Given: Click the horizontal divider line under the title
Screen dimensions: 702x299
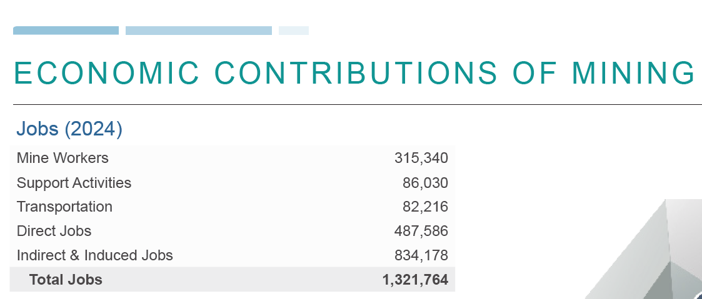Looking at the screenshot, I should [356, 104].
